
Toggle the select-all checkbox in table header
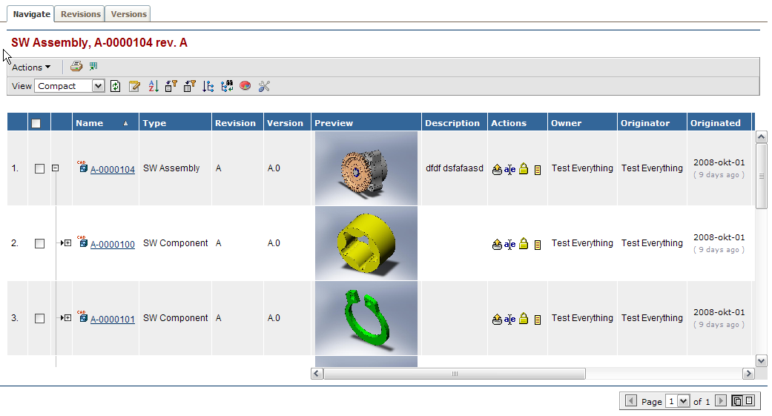(36, 123)
